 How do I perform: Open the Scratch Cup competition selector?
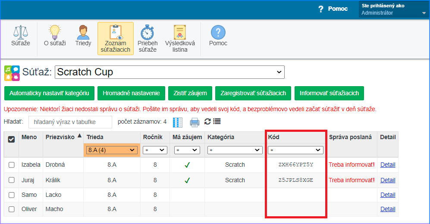pyautogui.click(x=169, y=72)
